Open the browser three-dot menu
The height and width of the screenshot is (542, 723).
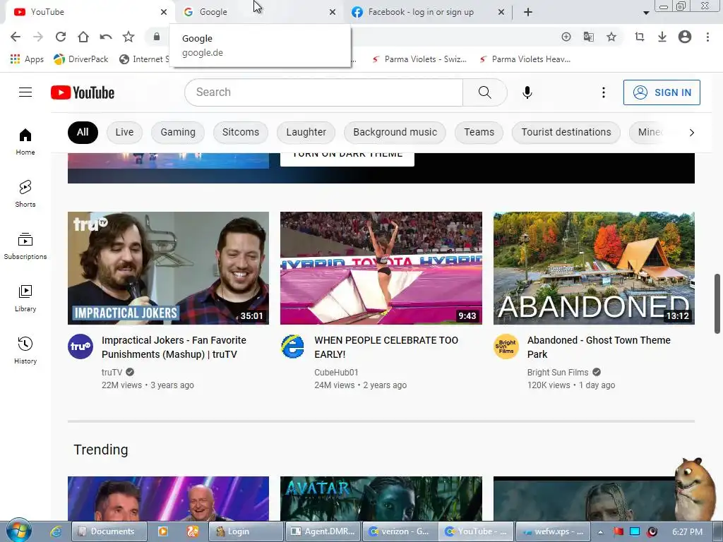tap(707, 37)
